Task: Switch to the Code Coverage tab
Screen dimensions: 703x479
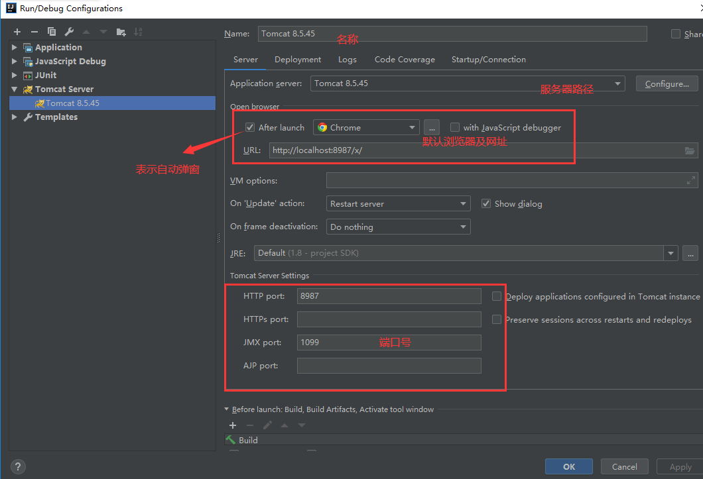Action: pyautogui.click(x=405, y=60)
